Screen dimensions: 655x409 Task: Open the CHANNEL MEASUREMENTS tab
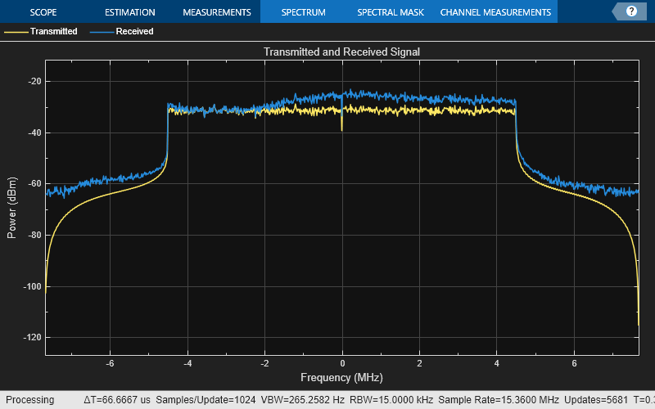point(495,11)
